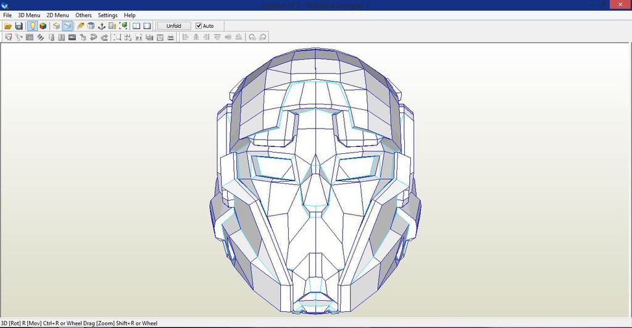Click the cylinder icon in top toolbar
This screenshot has width=632, height=328.
tap(91, 26)
